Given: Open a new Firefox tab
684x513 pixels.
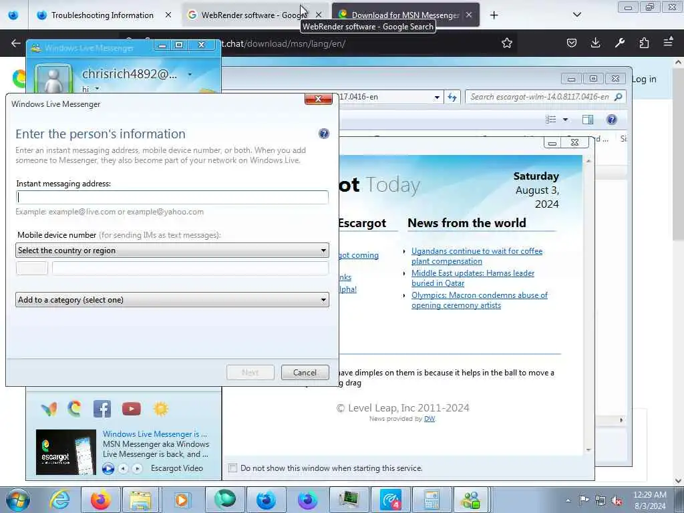Looking at the screenshot, I should [x=494, y=15].
